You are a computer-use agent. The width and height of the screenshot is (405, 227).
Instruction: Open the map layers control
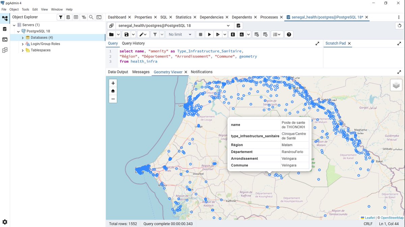click(x=396, y=85)
